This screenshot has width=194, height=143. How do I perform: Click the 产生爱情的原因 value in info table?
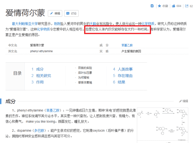131,51
